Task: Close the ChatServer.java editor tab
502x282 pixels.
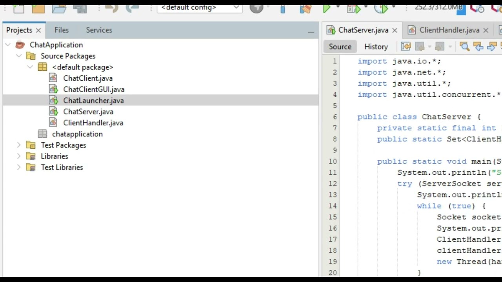Action: pyautogui.click(x=395, y=30)
